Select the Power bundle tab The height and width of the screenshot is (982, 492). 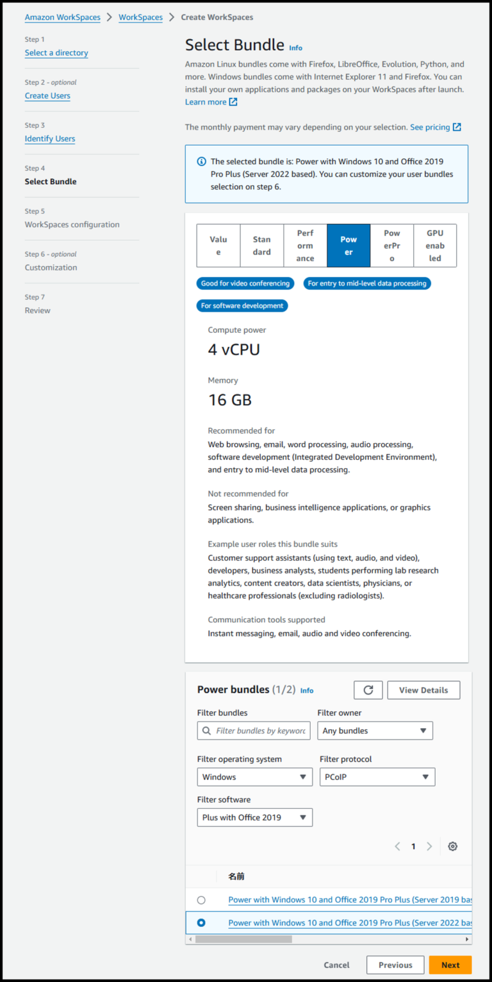point(348,246)
